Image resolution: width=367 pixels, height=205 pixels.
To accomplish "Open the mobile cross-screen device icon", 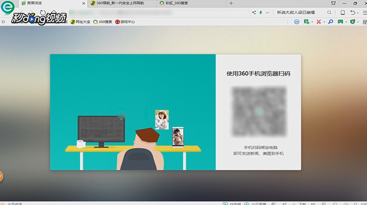I will click(x=342, y=13).
